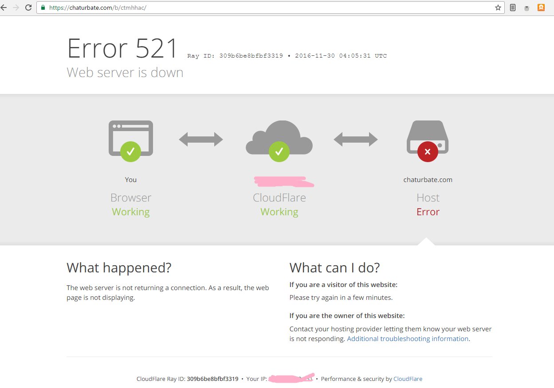The height and width of the screenshot is (388, 554).
Task: Open the document-shaped extension icon
Action: [x=513, y=8]
